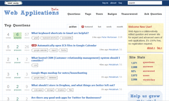The width and height of the screenshot is (169, 101).
Task: Open faq » link in Welcome box
Action: click(159, 48)
